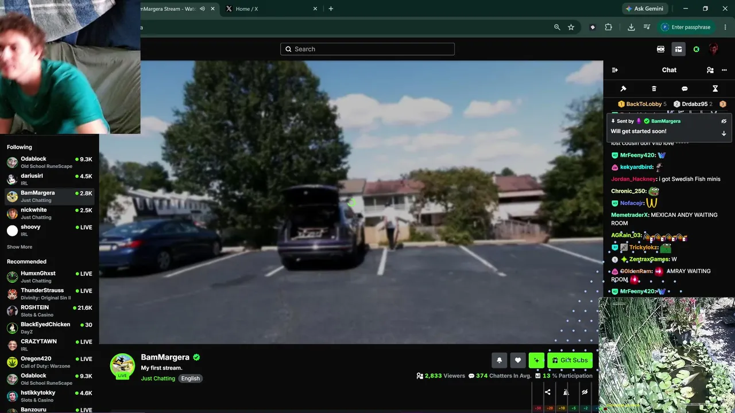Select BackToLobby on the gifter leaderboard

pos(643,104)
